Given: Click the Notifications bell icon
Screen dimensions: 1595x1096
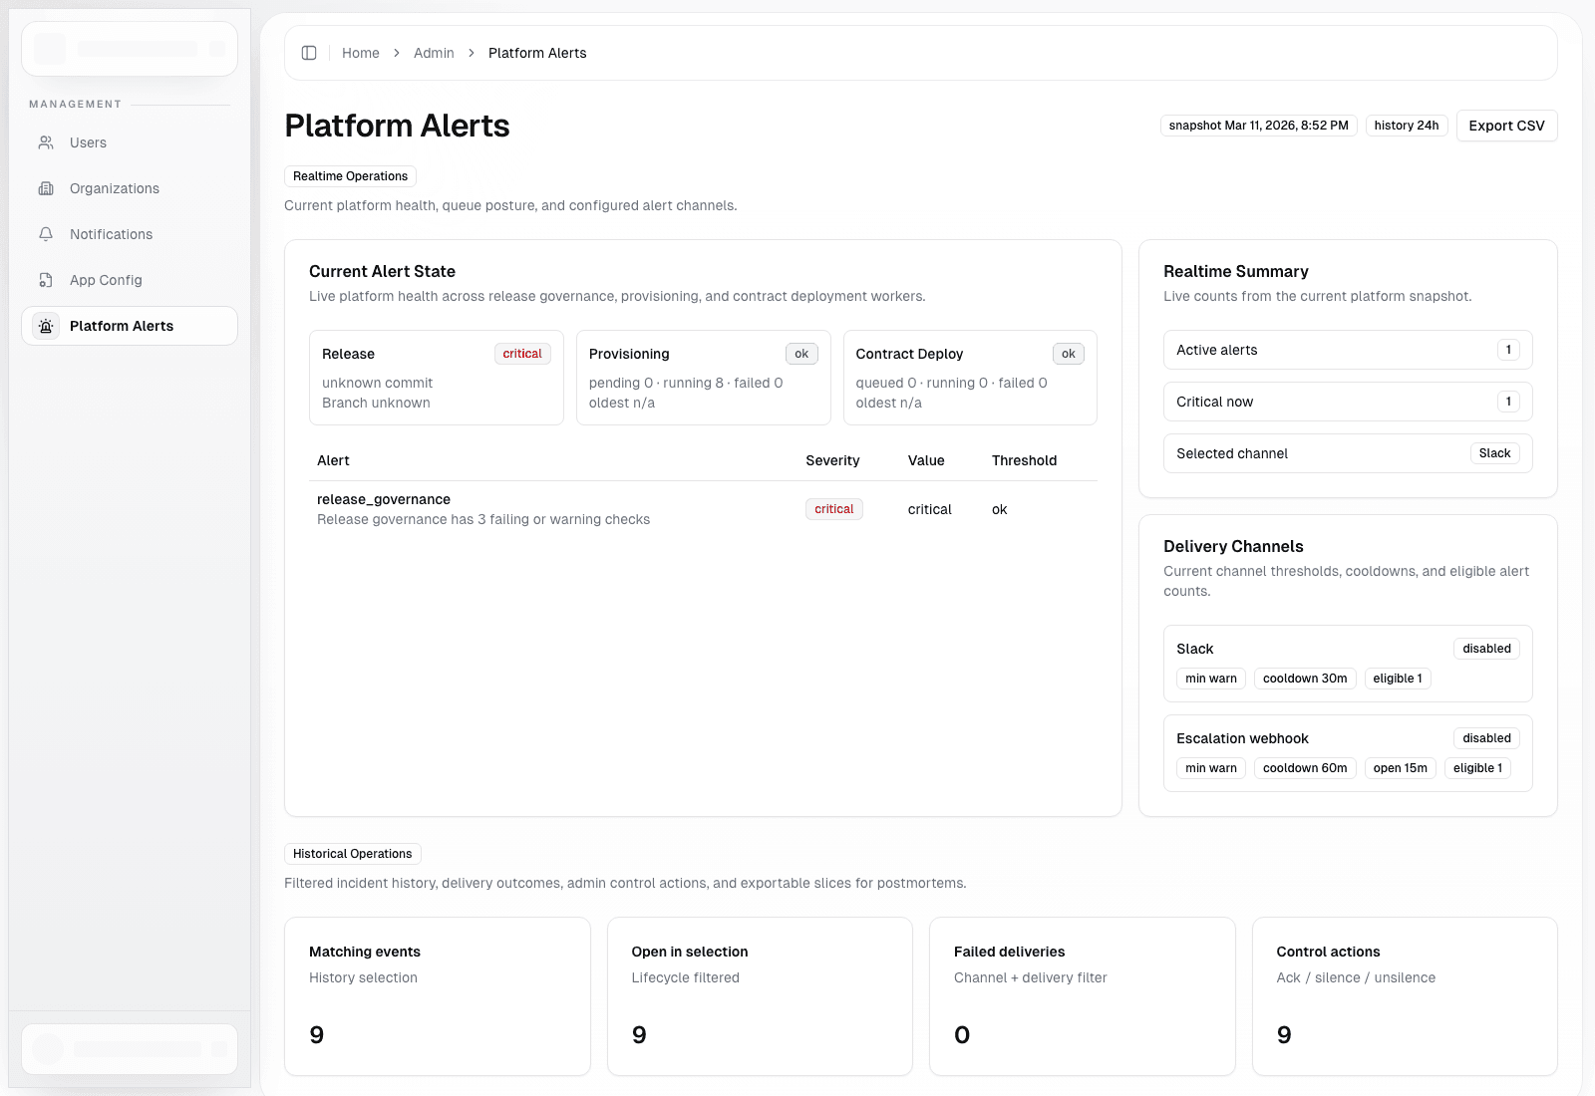Looking at the screenshot, I should (46, 234).
